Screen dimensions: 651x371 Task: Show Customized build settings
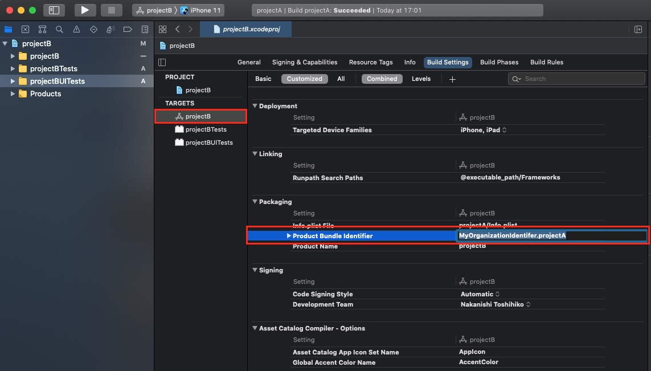(304, 79)
